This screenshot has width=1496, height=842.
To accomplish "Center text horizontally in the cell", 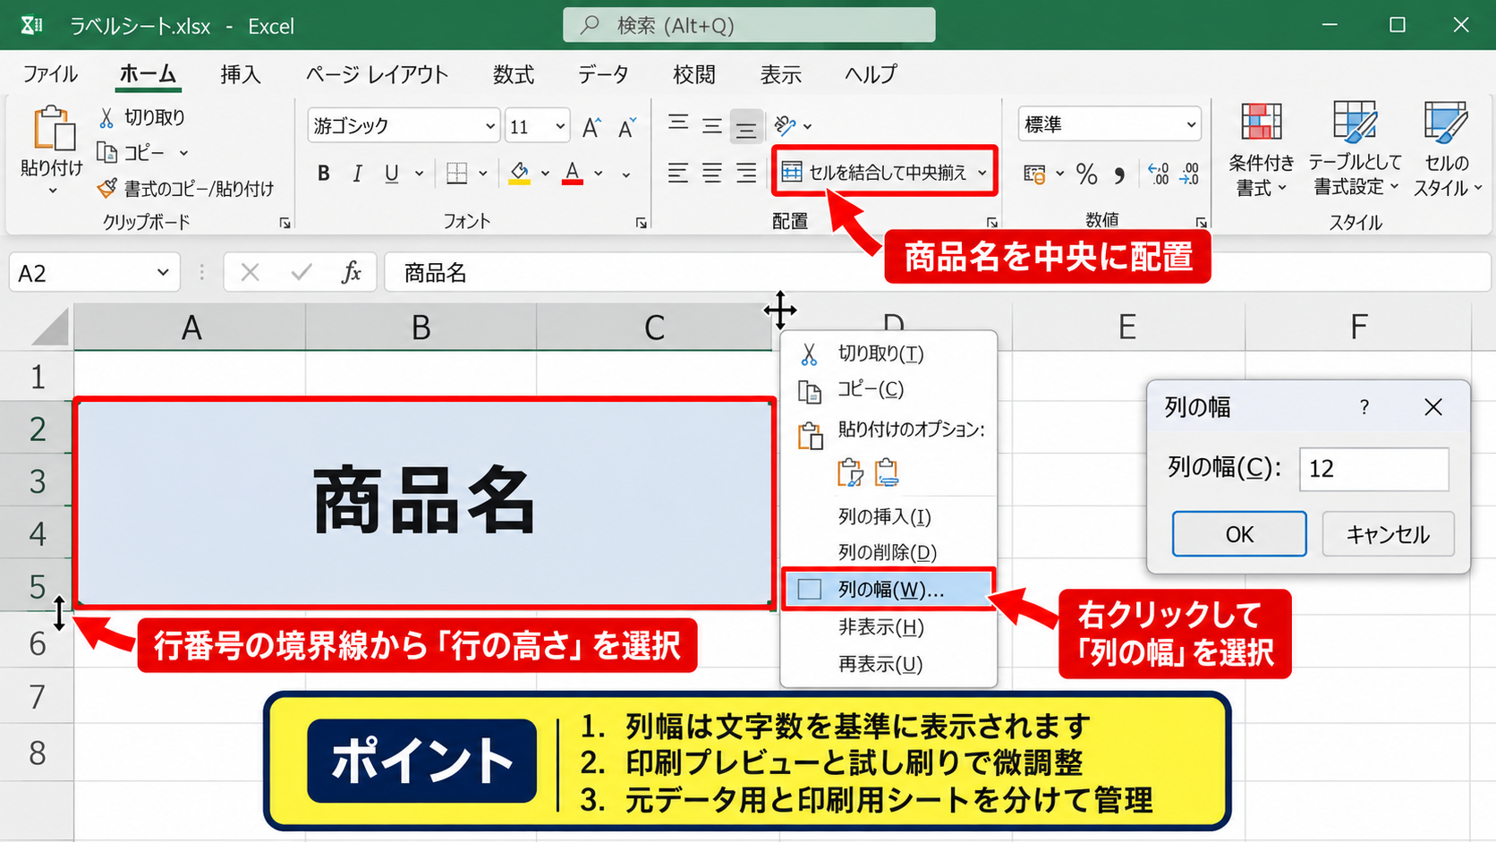I will click(712, 173).
